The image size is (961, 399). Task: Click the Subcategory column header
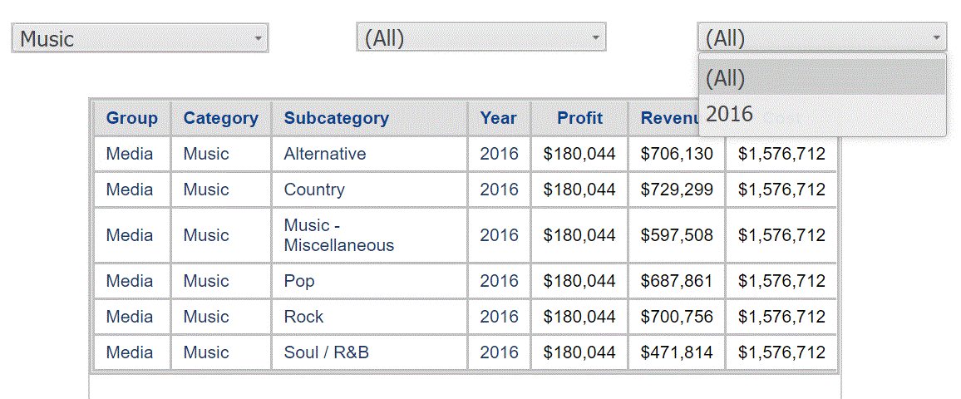[370, 118]
